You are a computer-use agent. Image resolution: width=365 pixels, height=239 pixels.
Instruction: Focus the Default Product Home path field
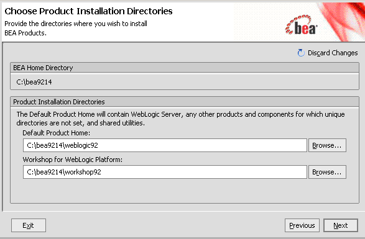[x=165, y=145]
